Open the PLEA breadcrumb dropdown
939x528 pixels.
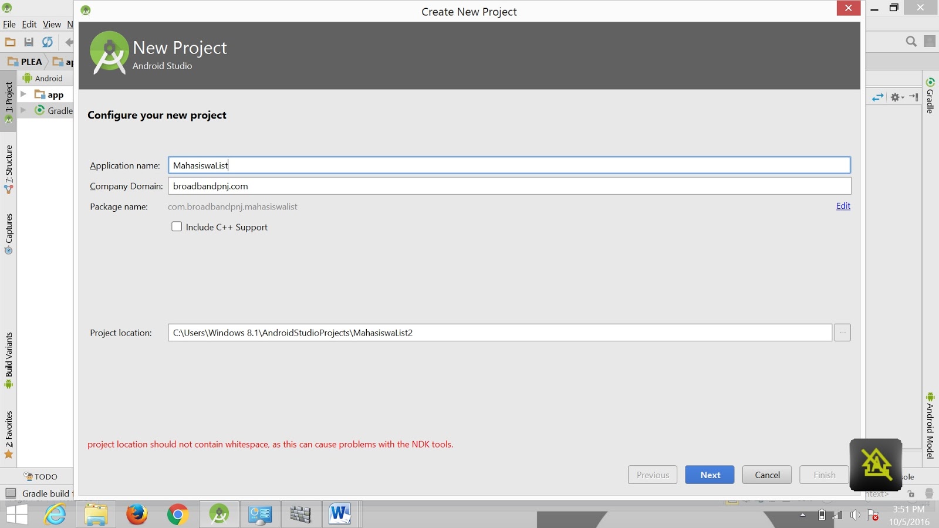(29, 61)
